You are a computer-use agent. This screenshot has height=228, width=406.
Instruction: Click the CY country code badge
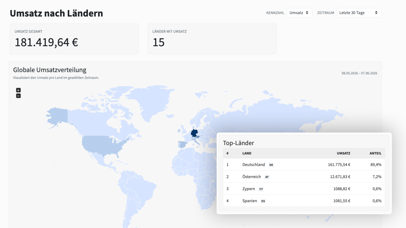261,189
